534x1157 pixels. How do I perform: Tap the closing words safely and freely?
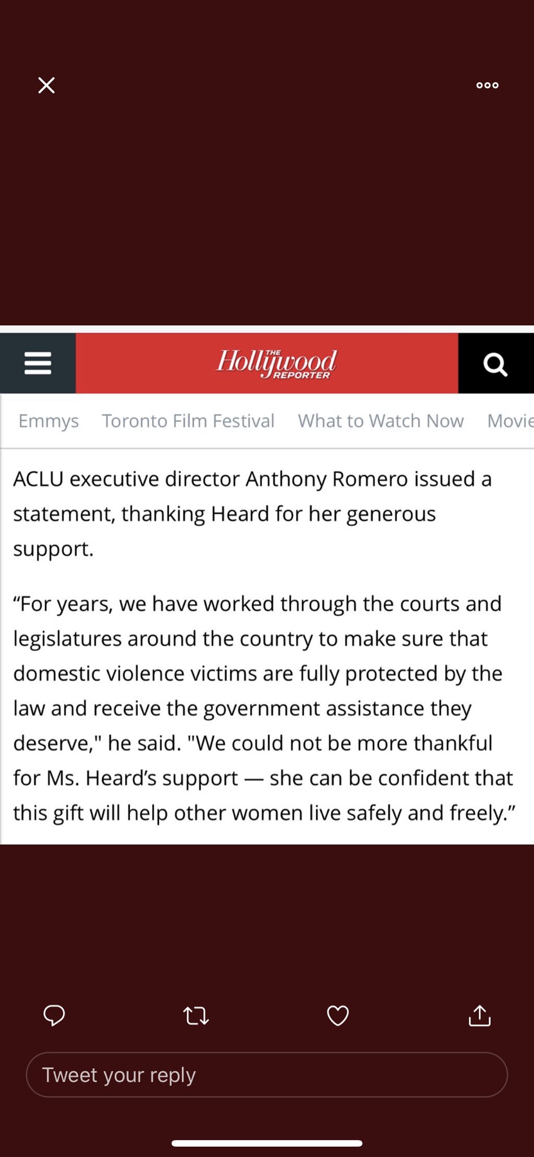(x=424, y=813)
